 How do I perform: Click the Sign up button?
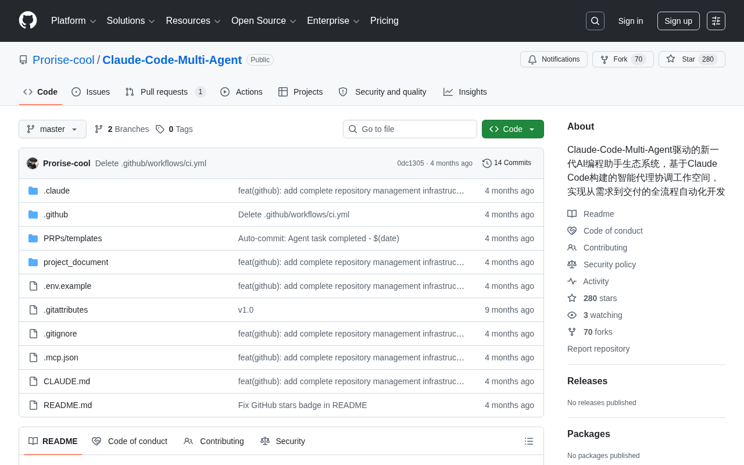[678, 21]
